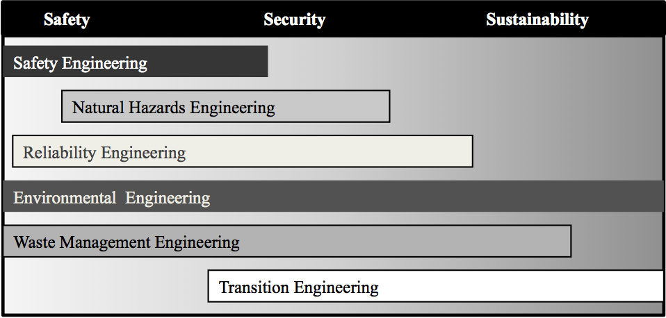The height and width of the screenshot is (318, 666).
Task: Click the Natural Hazards Engineering box
Action: click(225, 106)
